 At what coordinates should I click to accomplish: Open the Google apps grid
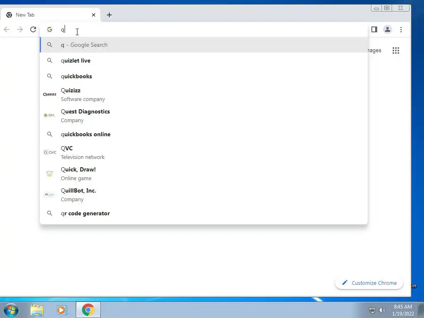click(x=396, y=51)
